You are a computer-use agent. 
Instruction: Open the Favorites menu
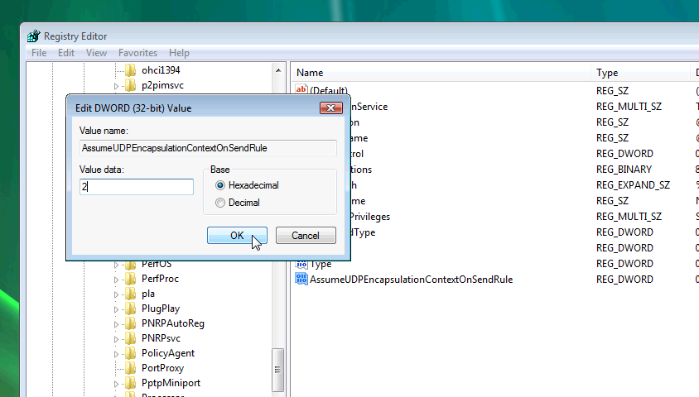(x=137, y=53)
